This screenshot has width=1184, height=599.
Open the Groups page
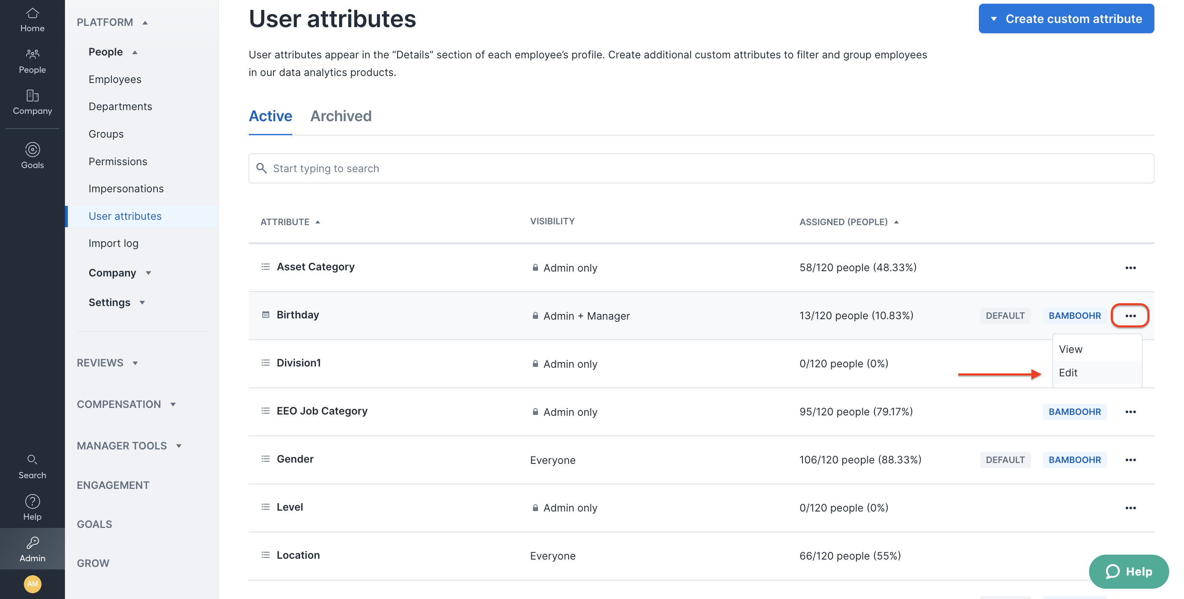click(106, 134)
